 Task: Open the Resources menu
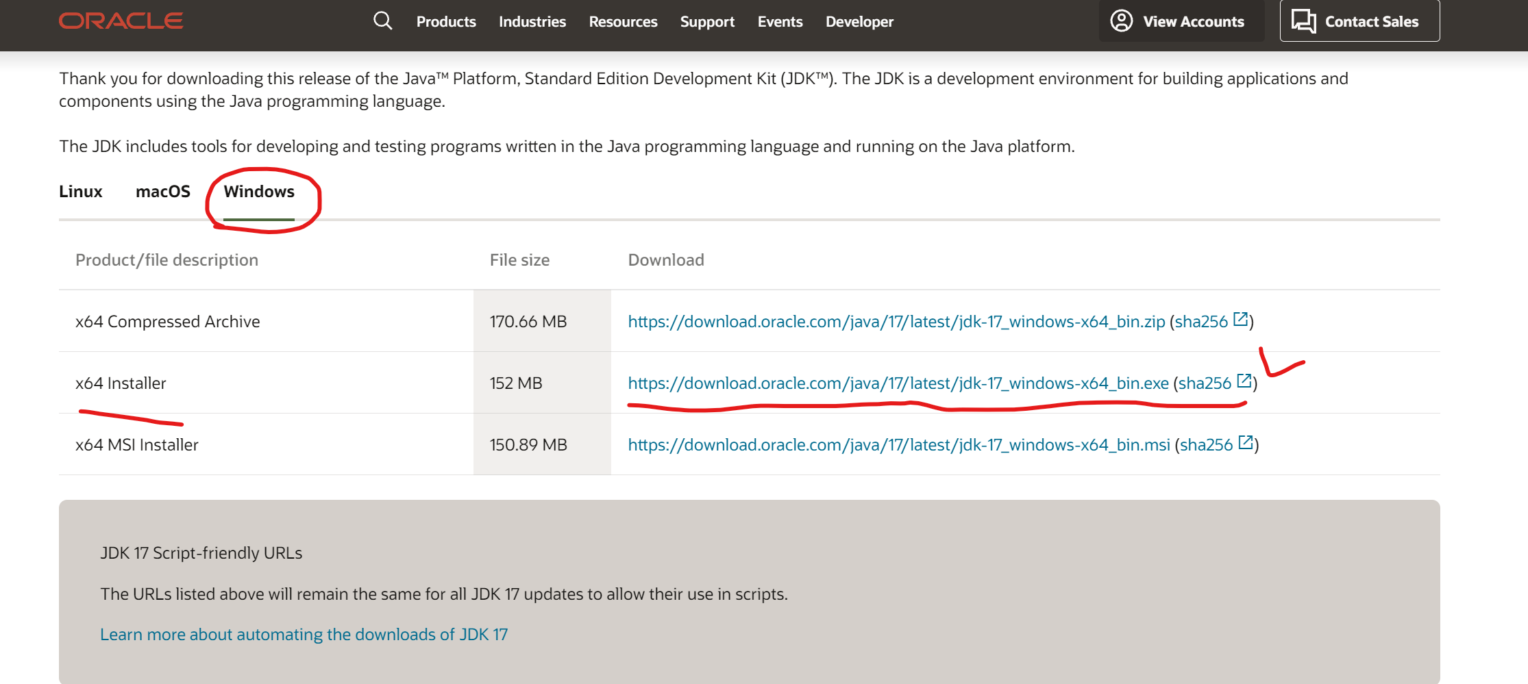coord(623,22)
